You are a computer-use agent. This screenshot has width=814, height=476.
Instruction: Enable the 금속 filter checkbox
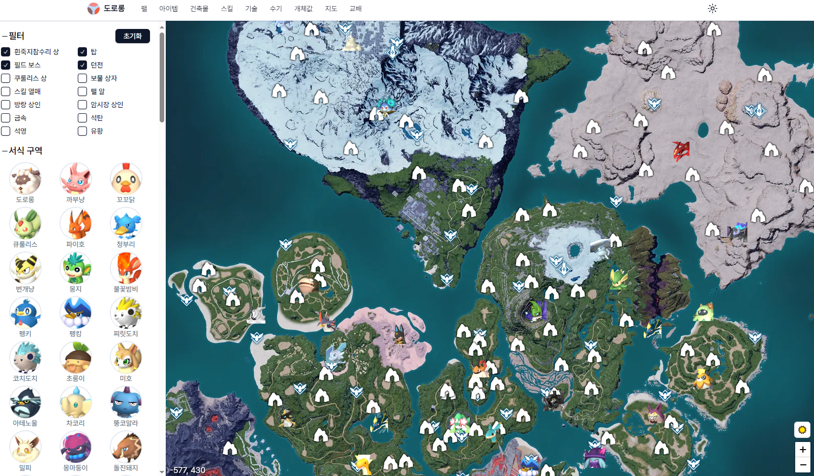pyautogui.click(x=6, y=118)
